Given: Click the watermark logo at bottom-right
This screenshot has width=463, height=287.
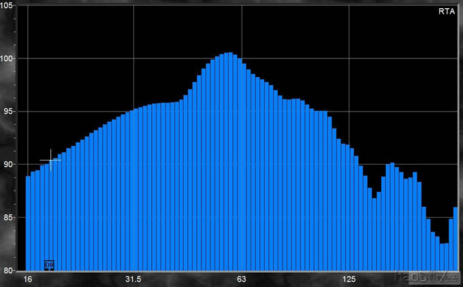Looking at the screenshot, I should pyautogui.click(x=426, y=277).
